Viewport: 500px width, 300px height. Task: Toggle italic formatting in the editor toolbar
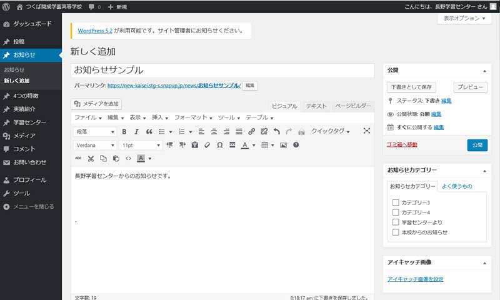(x=136, y=131)
